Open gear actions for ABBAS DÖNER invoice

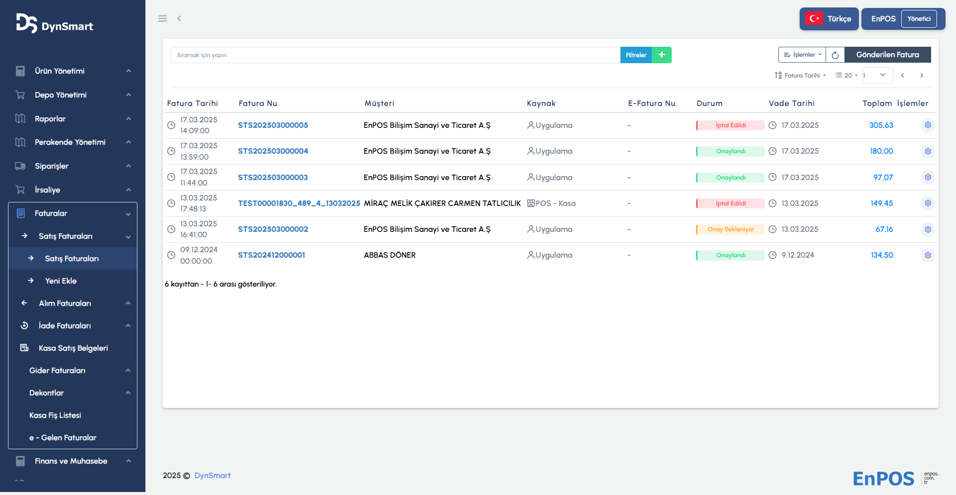pos(928,255)
